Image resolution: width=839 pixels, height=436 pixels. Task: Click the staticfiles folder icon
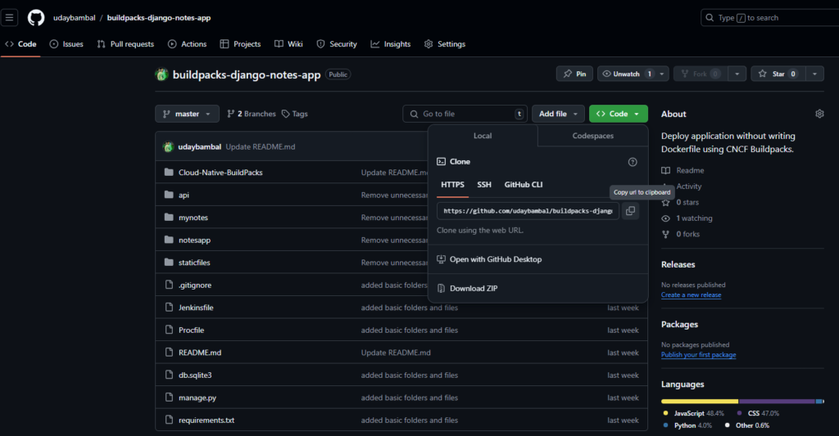169,262
